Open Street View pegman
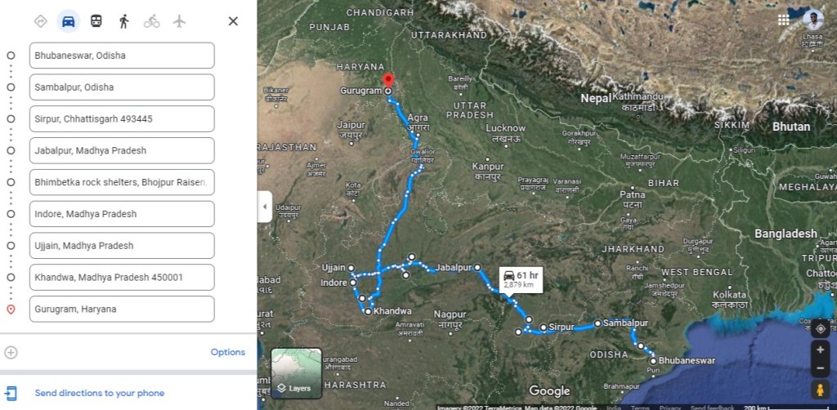 821,390
